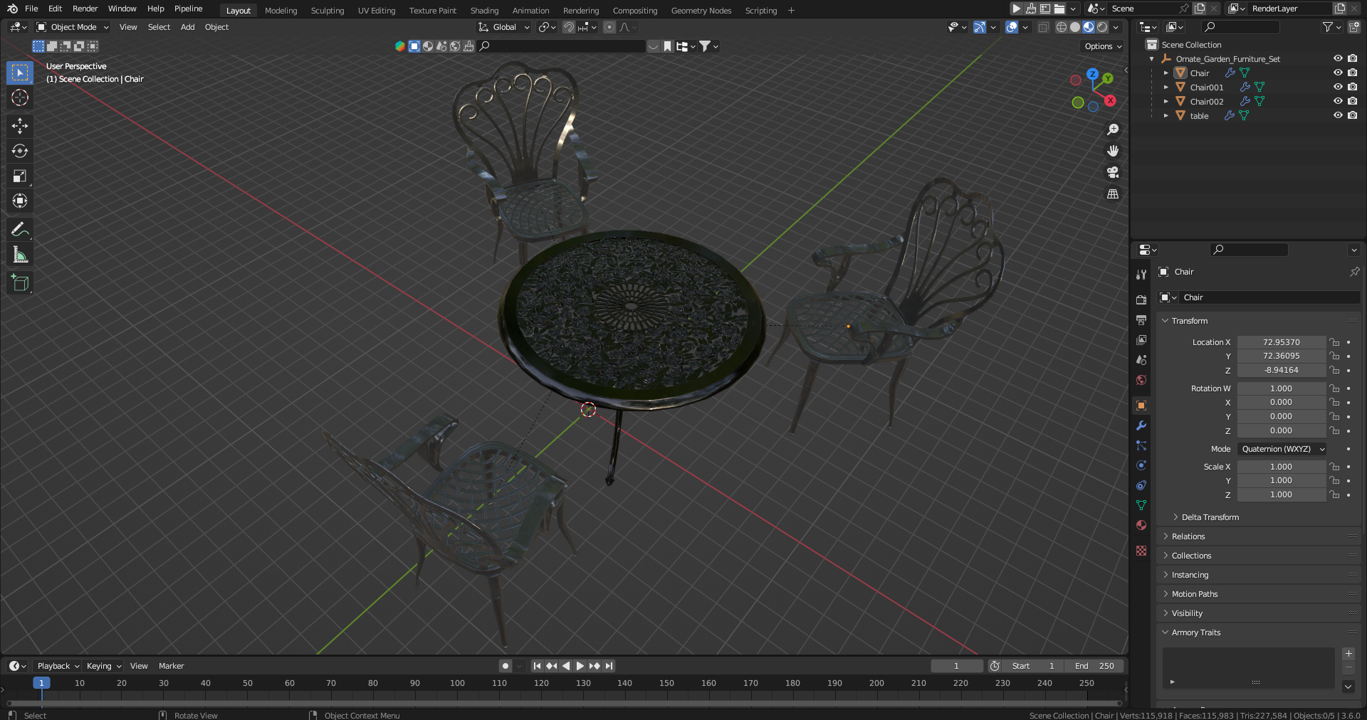Select the Measure tool
Image resolution: width=1367 pixels, height=720 pixels.
pyautogui.click(x=20, y=255)
